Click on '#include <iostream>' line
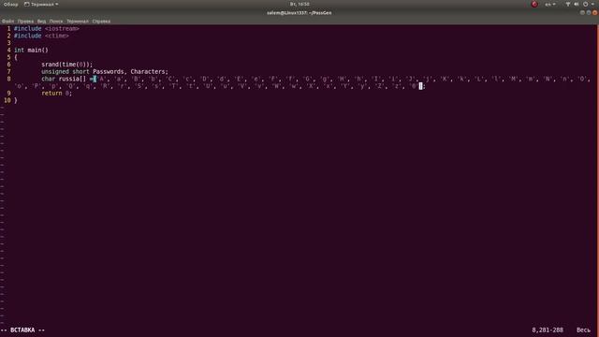The width and height of the screenshot is (599, 337). click(x=47, y=29)
